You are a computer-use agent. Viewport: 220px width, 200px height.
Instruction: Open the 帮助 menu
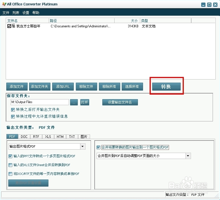36,13
